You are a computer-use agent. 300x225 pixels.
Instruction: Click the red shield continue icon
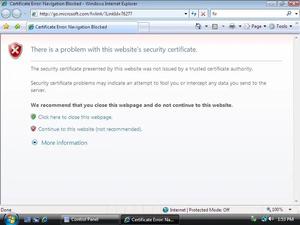pyautogui.click(x=33, y=129)
